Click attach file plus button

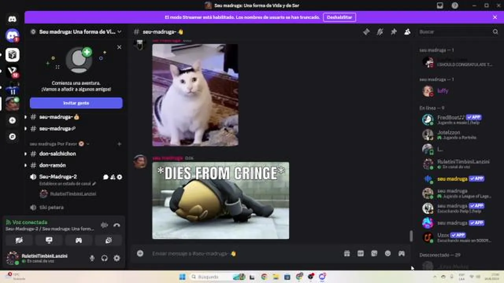pos(140,254)
